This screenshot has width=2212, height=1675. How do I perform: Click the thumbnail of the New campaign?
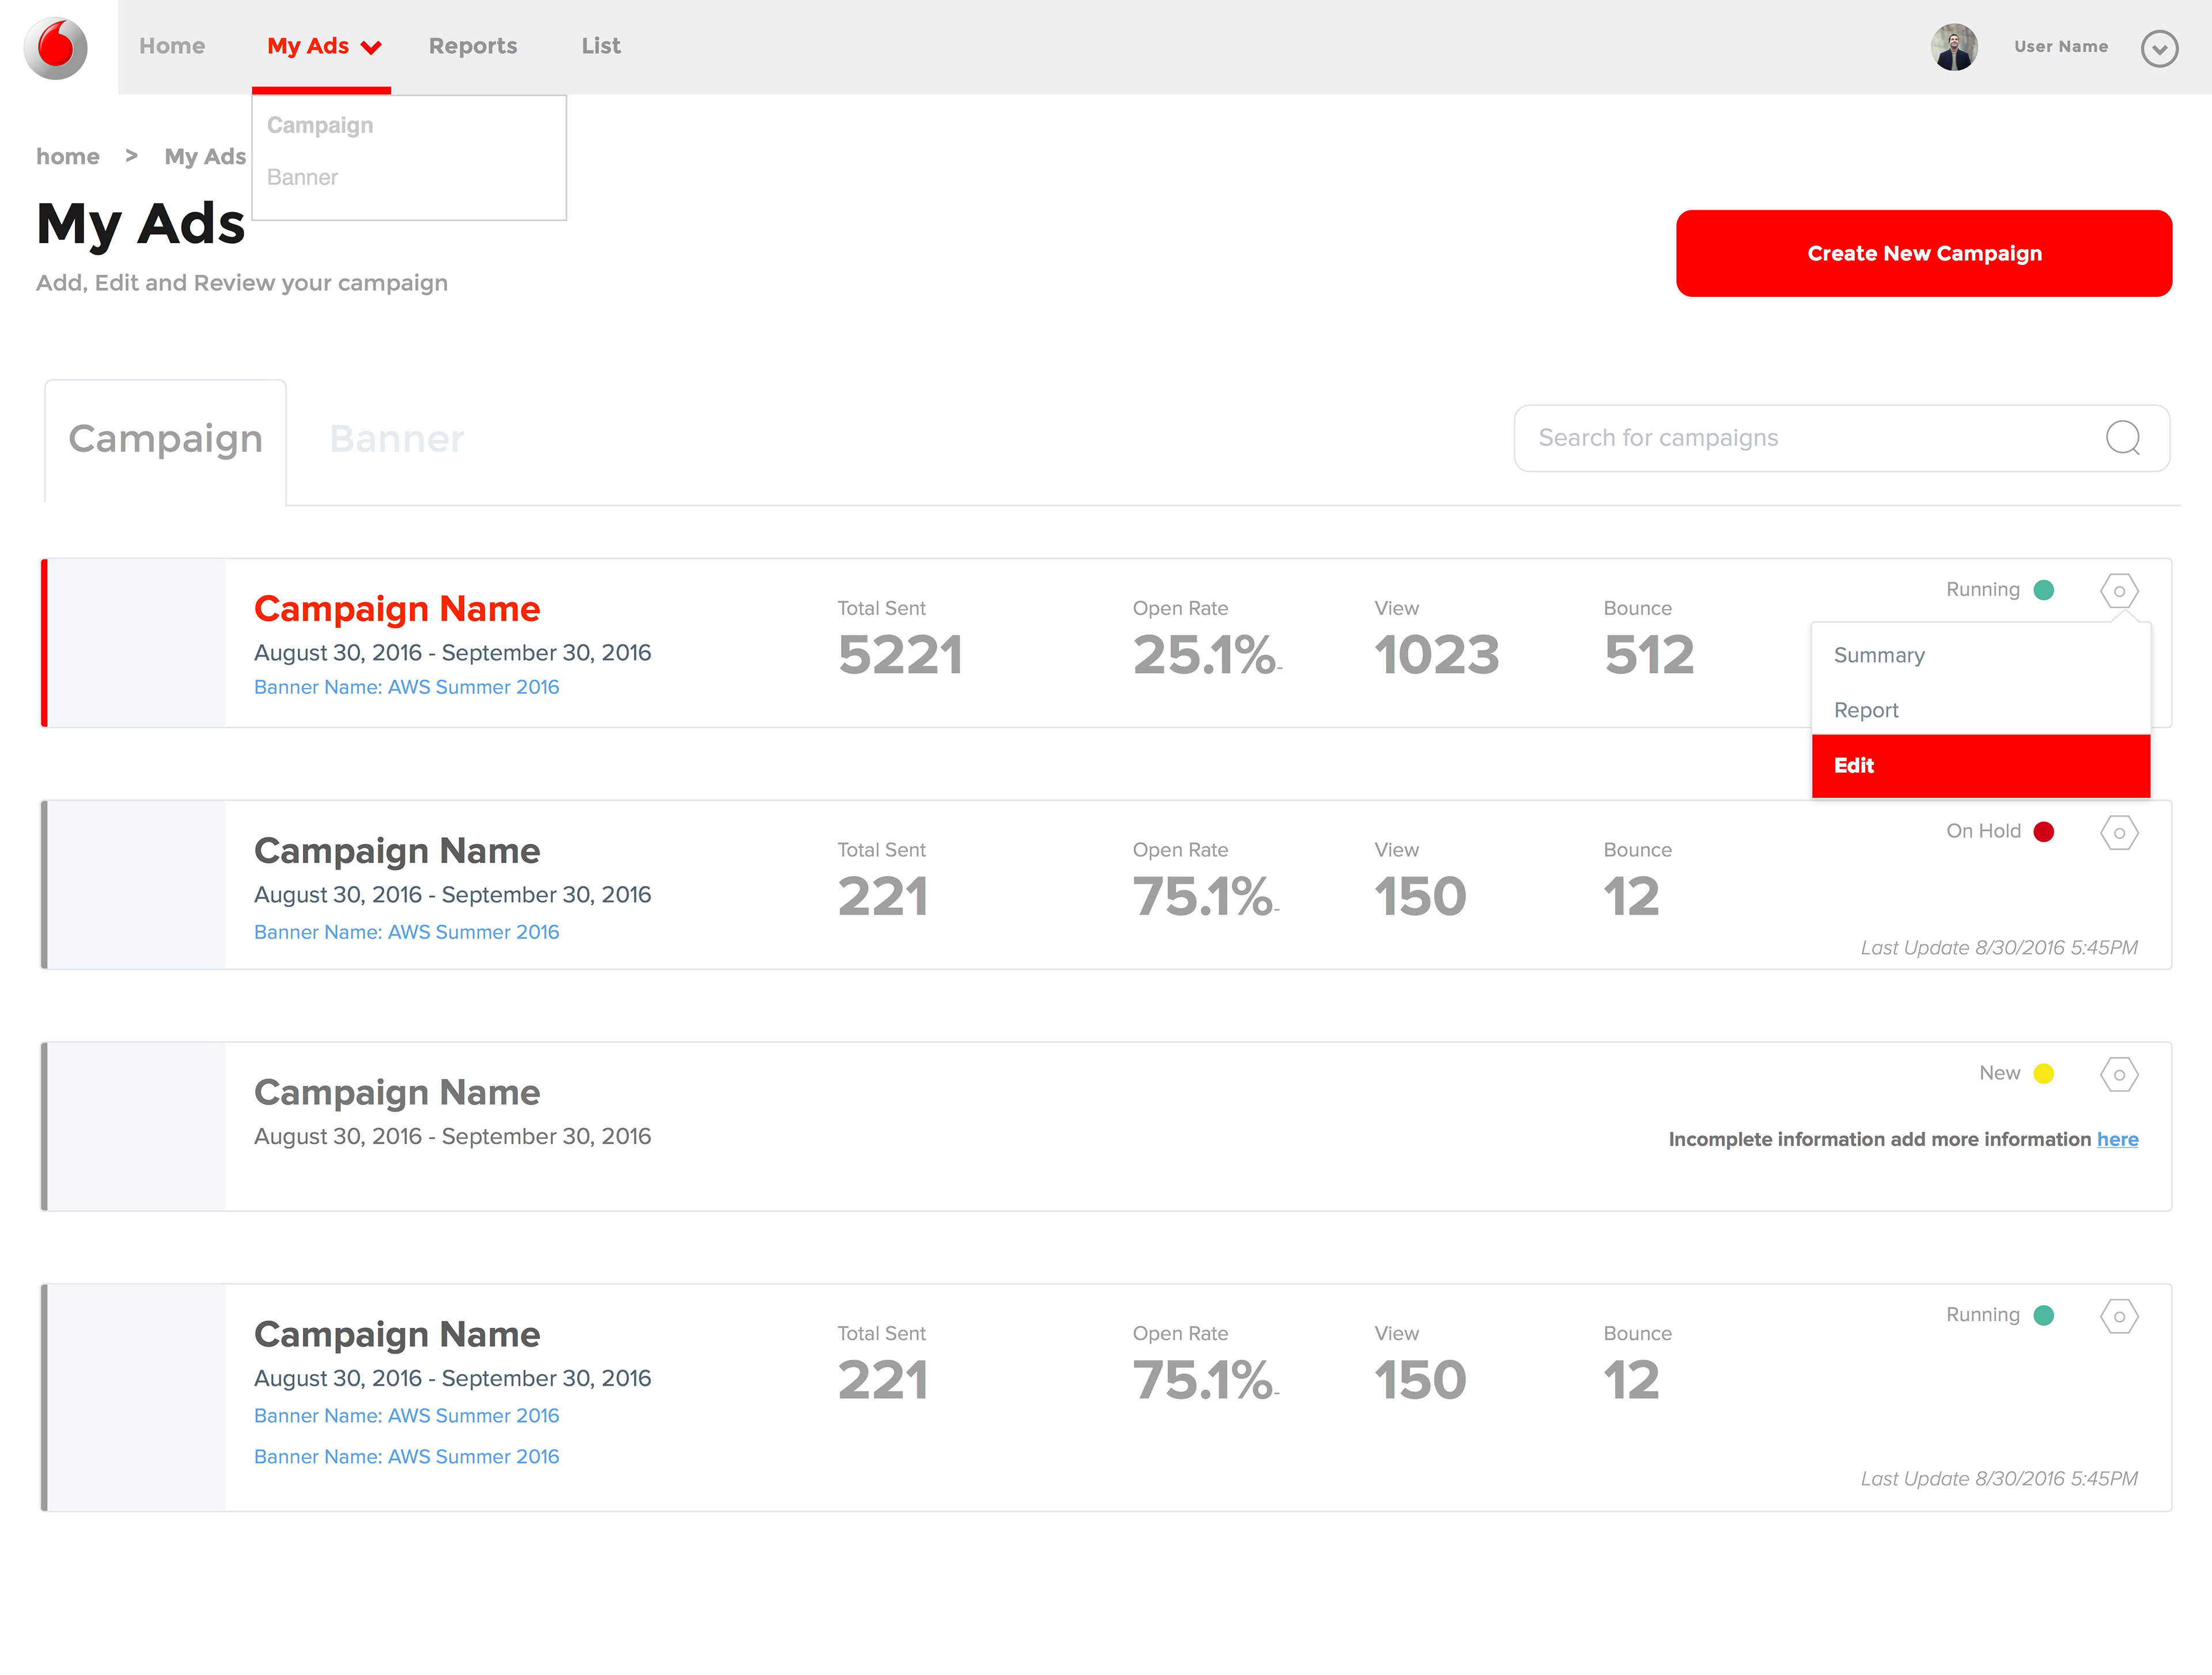pos(137,1127)
